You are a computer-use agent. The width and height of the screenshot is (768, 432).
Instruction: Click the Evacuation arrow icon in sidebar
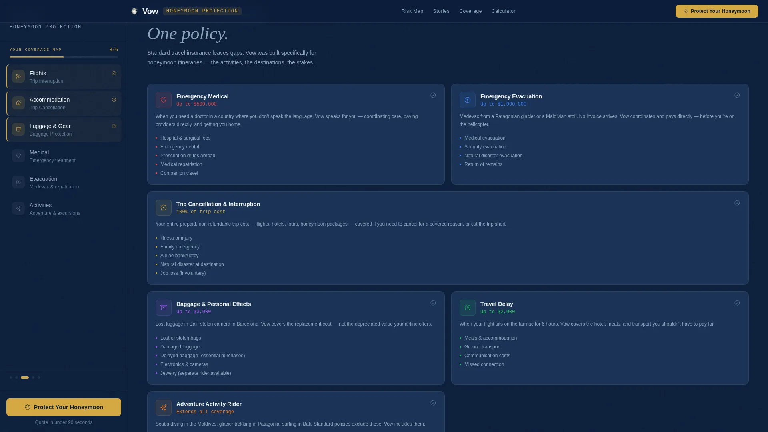pos(18,182)
